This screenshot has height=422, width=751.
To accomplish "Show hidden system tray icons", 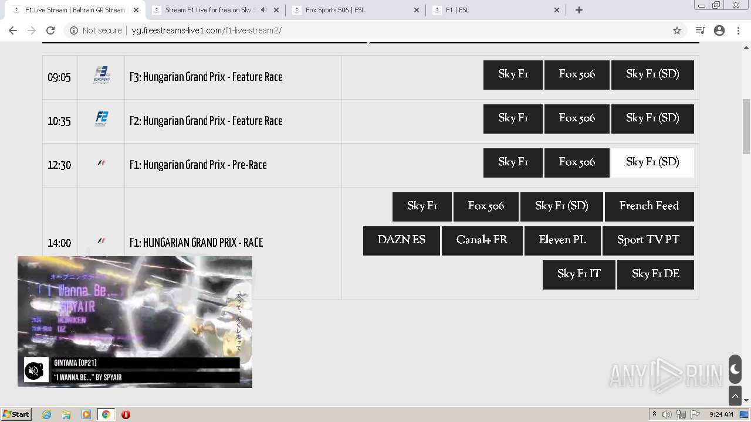I will pyautogui.click(x=654, y=414).
